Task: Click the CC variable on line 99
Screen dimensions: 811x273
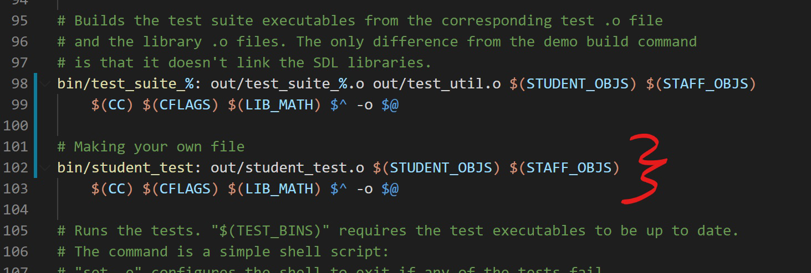Action: tap(117, 105)
